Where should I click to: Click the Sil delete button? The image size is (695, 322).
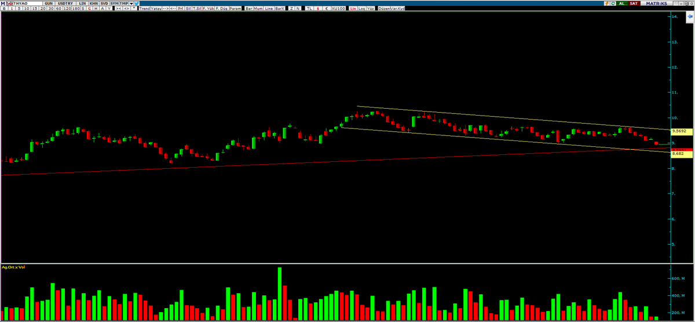(x=188, y=9)
